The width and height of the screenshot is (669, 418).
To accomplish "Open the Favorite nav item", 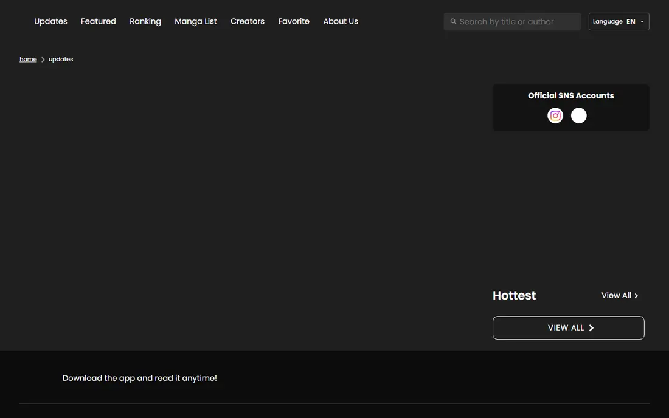I will 294,21.
